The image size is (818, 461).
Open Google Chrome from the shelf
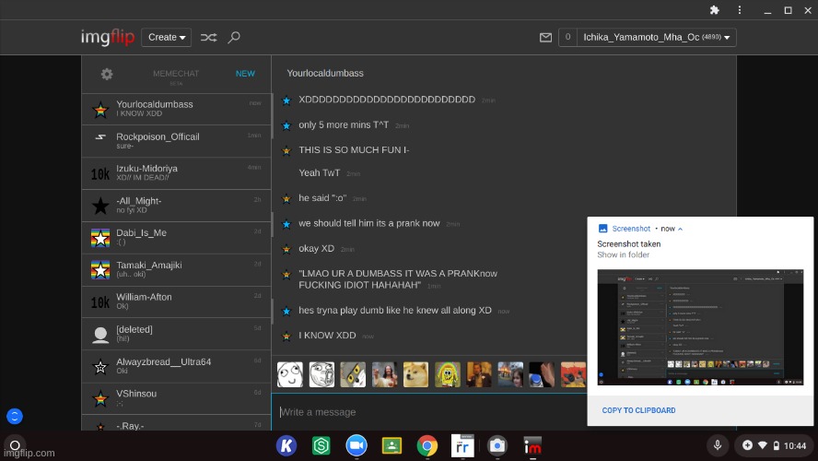[x=427, y=445]
